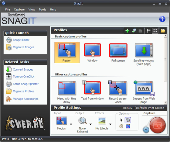This screenshot has height=142, width=170.
Task: Switch profiles to thumbnail view
Action: coord(155,31)
